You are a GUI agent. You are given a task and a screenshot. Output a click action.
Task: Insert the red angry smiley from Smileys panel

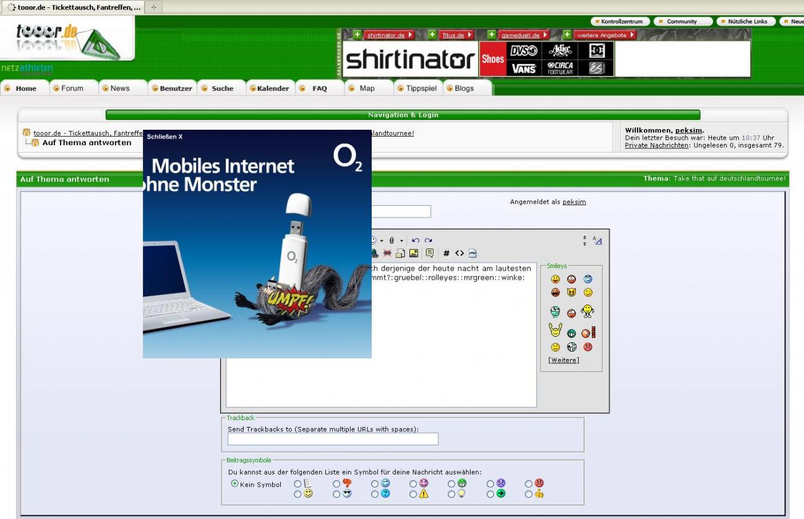click(x=588, y=347)
